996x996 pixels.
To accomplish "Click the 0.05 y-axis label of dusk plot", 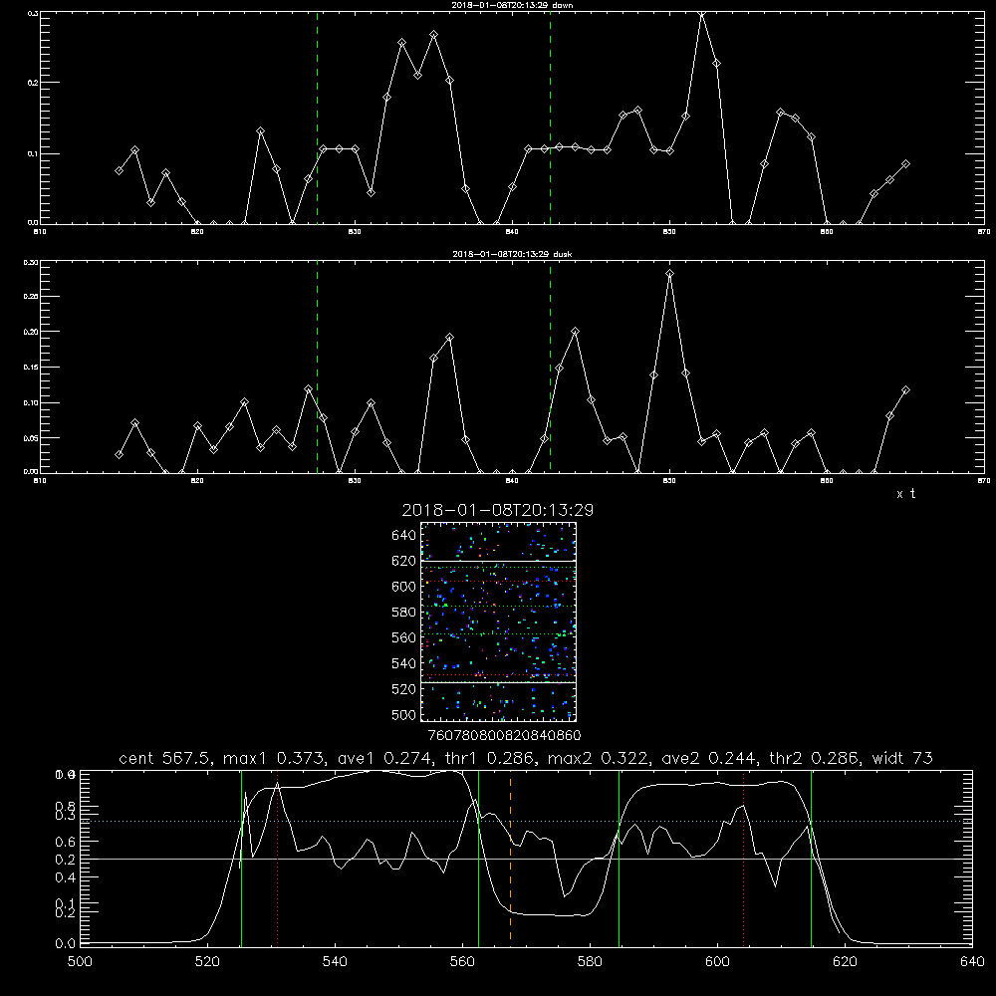I will pyautogui.click(x=31, y=438).
